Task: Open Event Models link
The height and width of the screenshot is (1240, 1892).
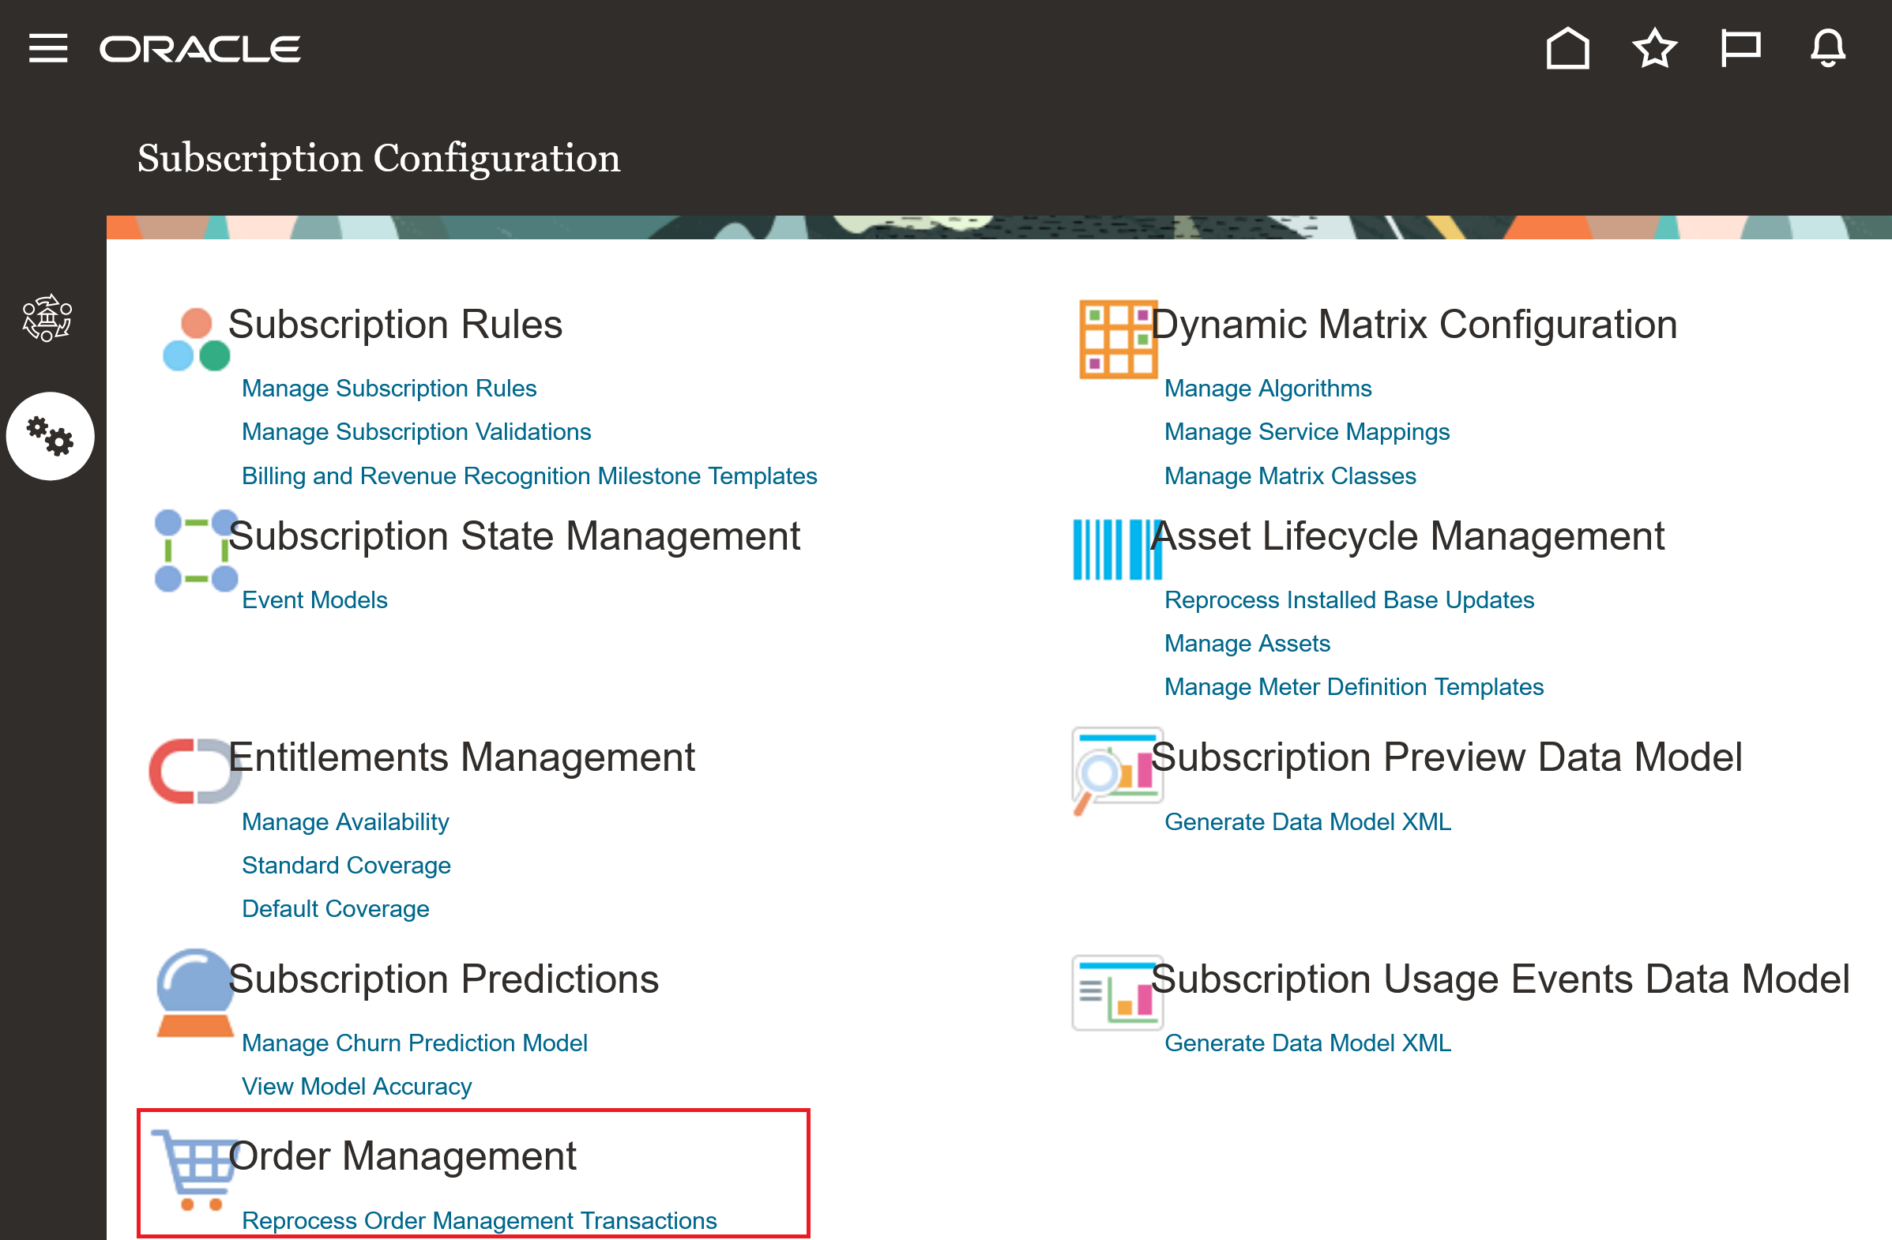Action: [x=314, y=600]
